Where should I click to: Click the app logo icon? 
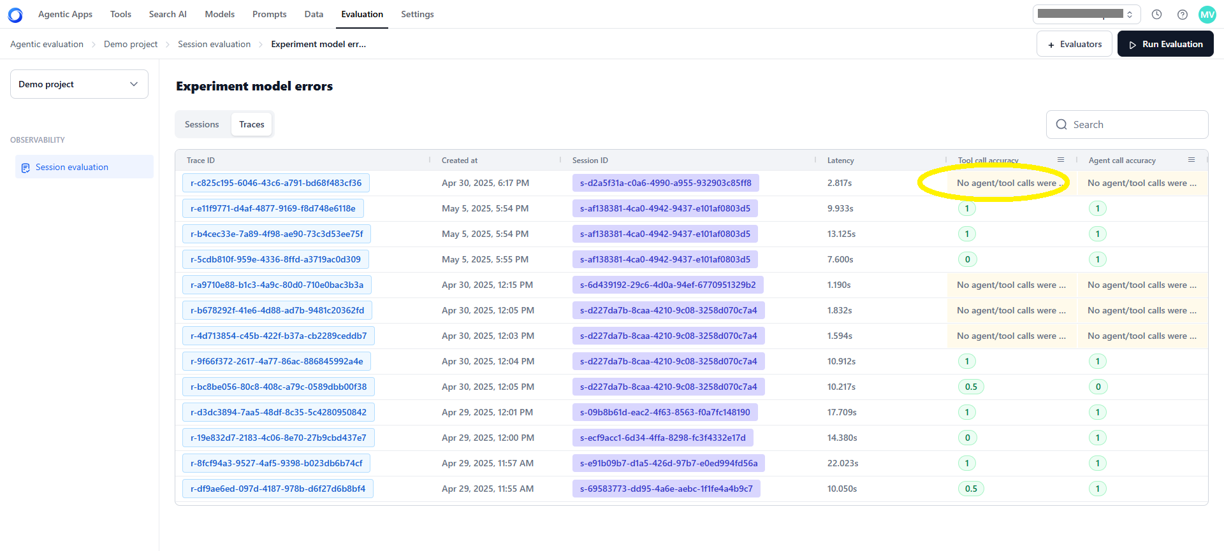coord(15,15)
